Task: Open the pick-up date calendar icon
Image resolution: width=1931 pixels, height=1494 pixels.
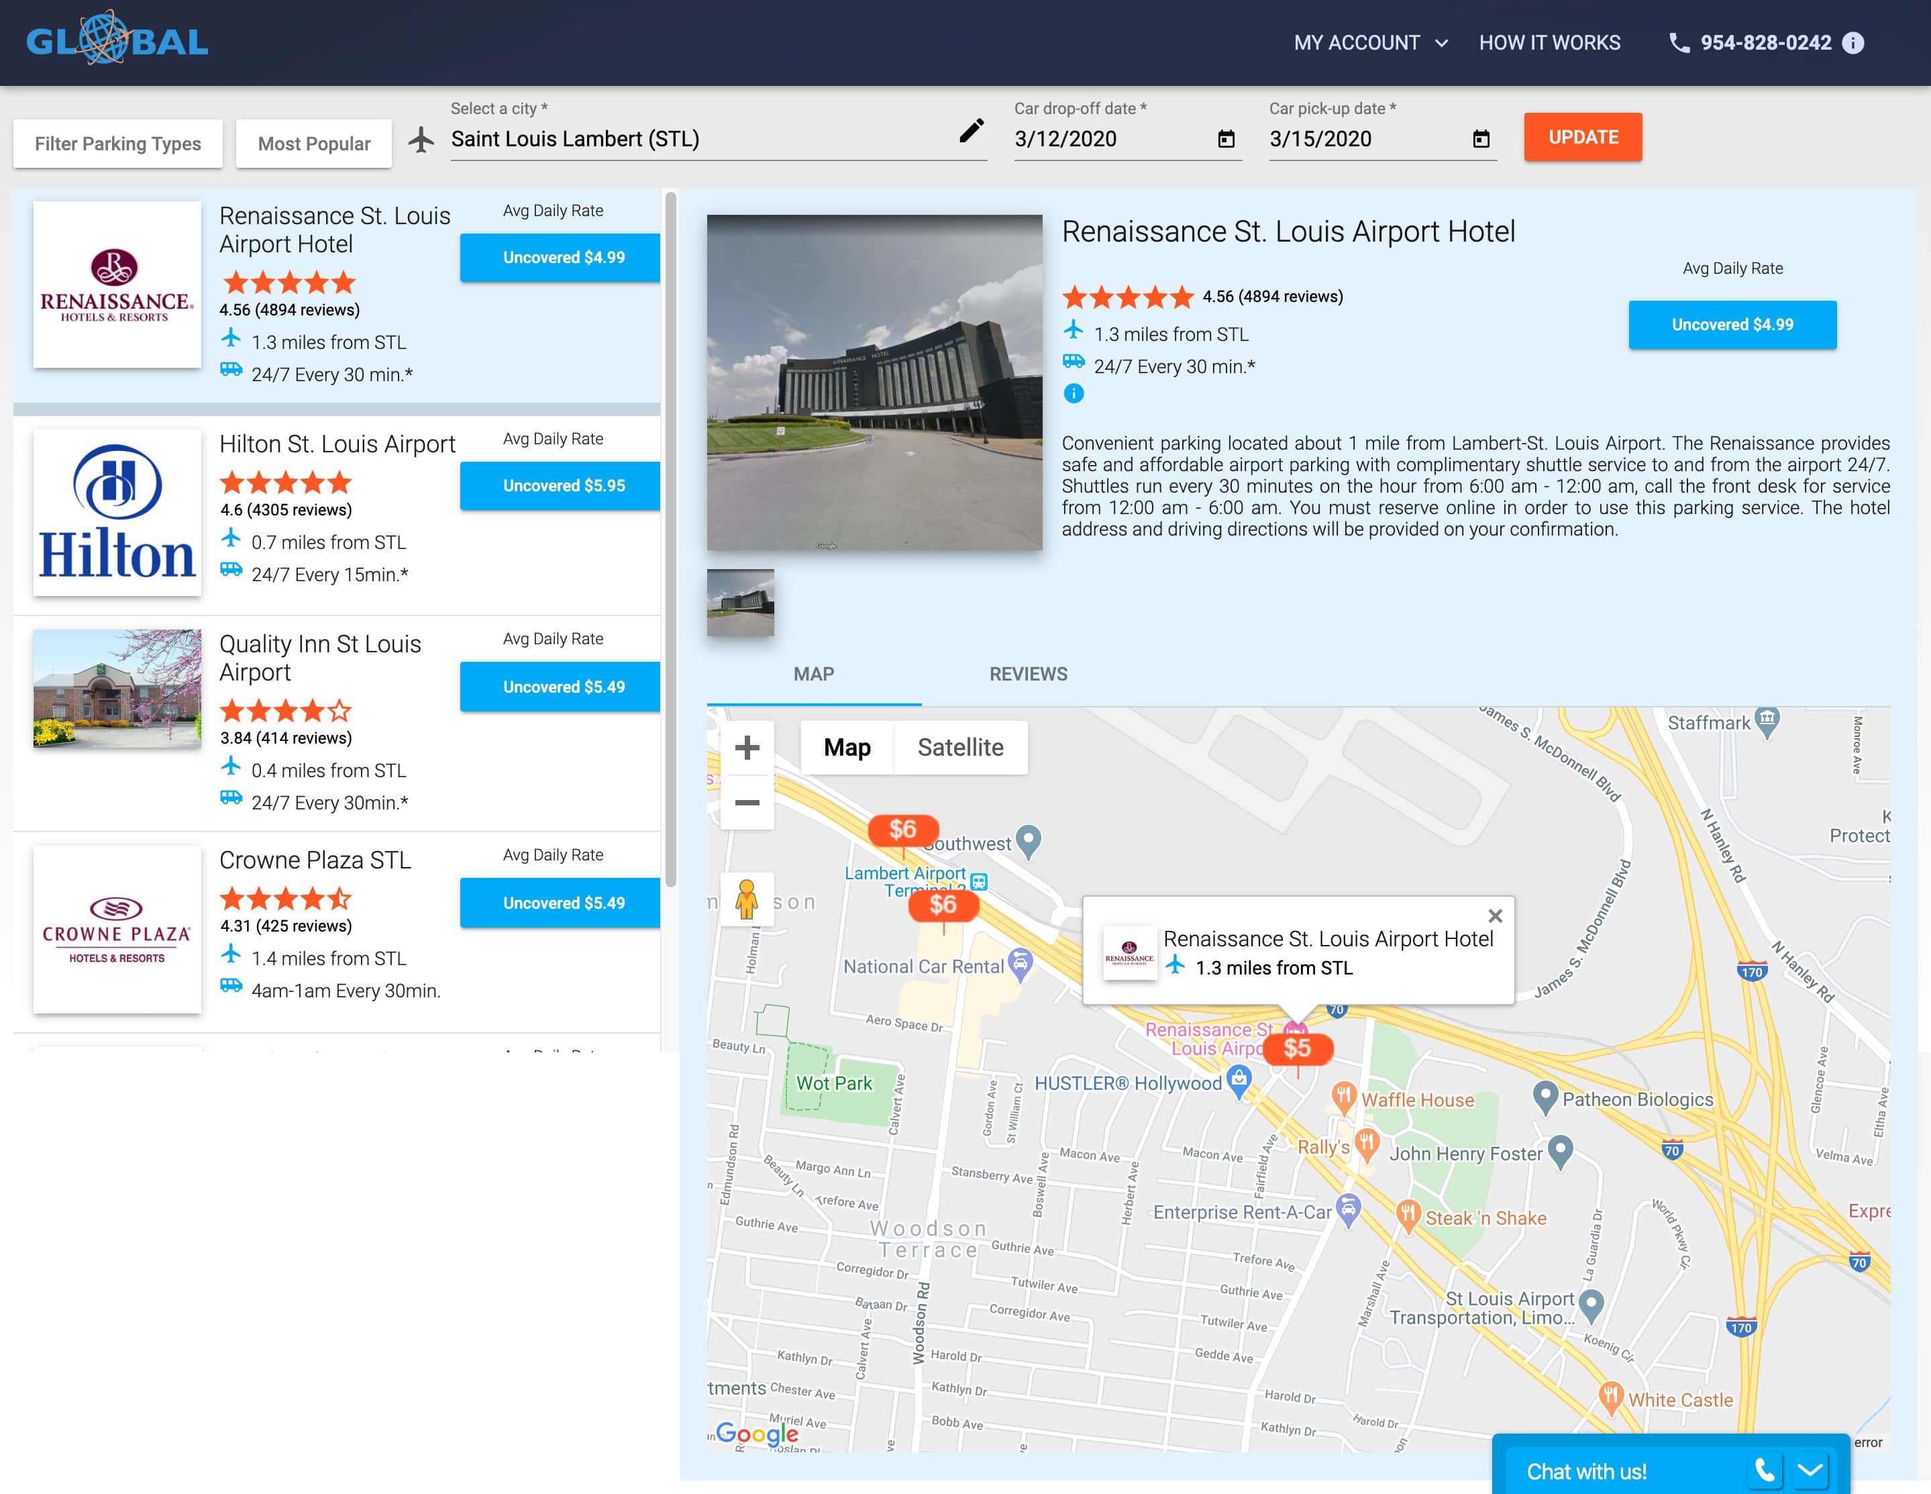Action: [1480, 139]
